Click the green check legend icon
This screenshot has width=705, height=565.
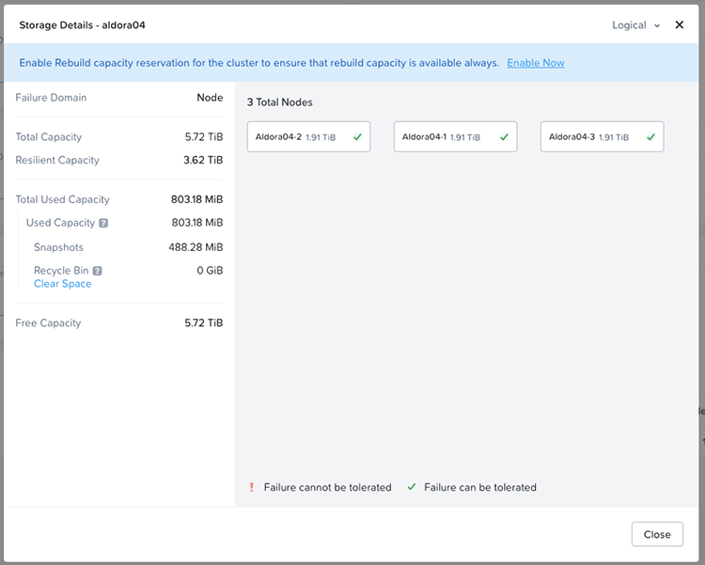412,487
